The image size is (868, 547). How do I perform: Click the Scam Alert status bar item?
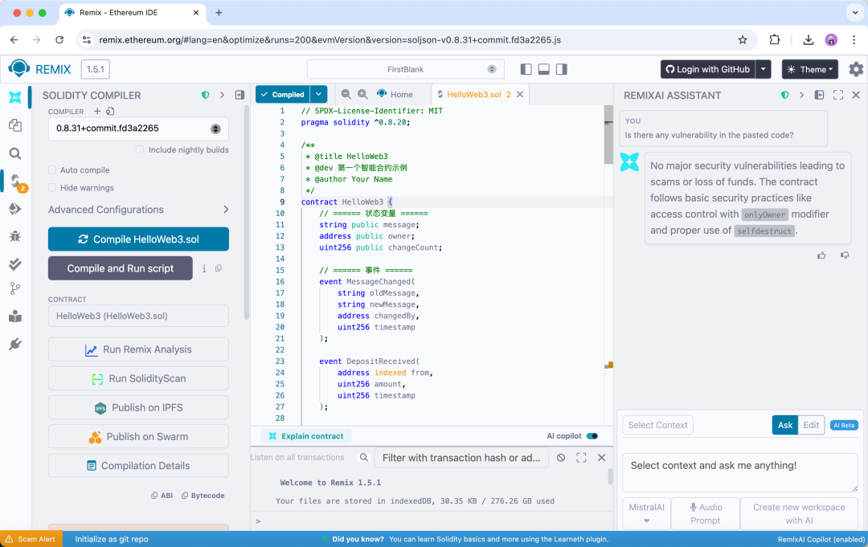pyautogui.click(x=31, y=539)
